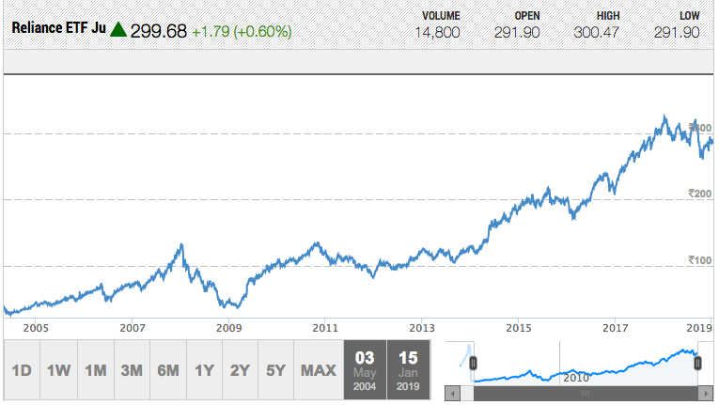Viewport: 719px width, 405px height.
Task: Click the 2013 x-axis label
Action: point(422,328)
